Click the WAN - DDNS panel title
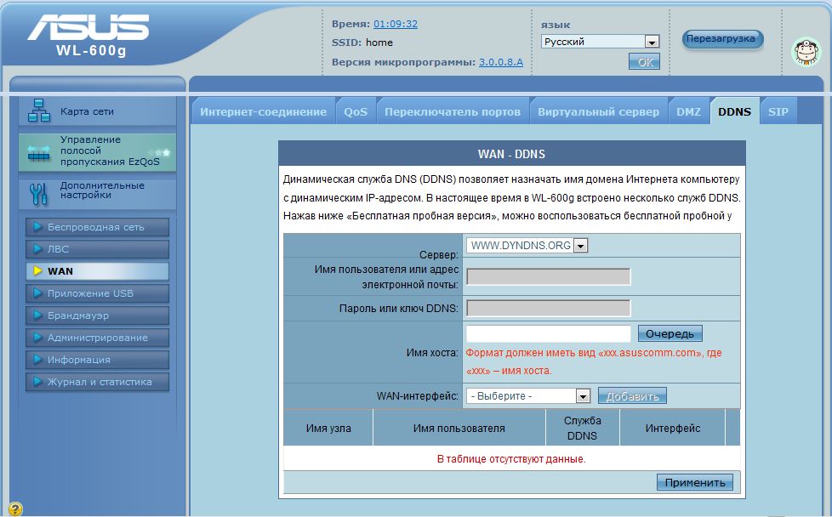 [511, 154]
